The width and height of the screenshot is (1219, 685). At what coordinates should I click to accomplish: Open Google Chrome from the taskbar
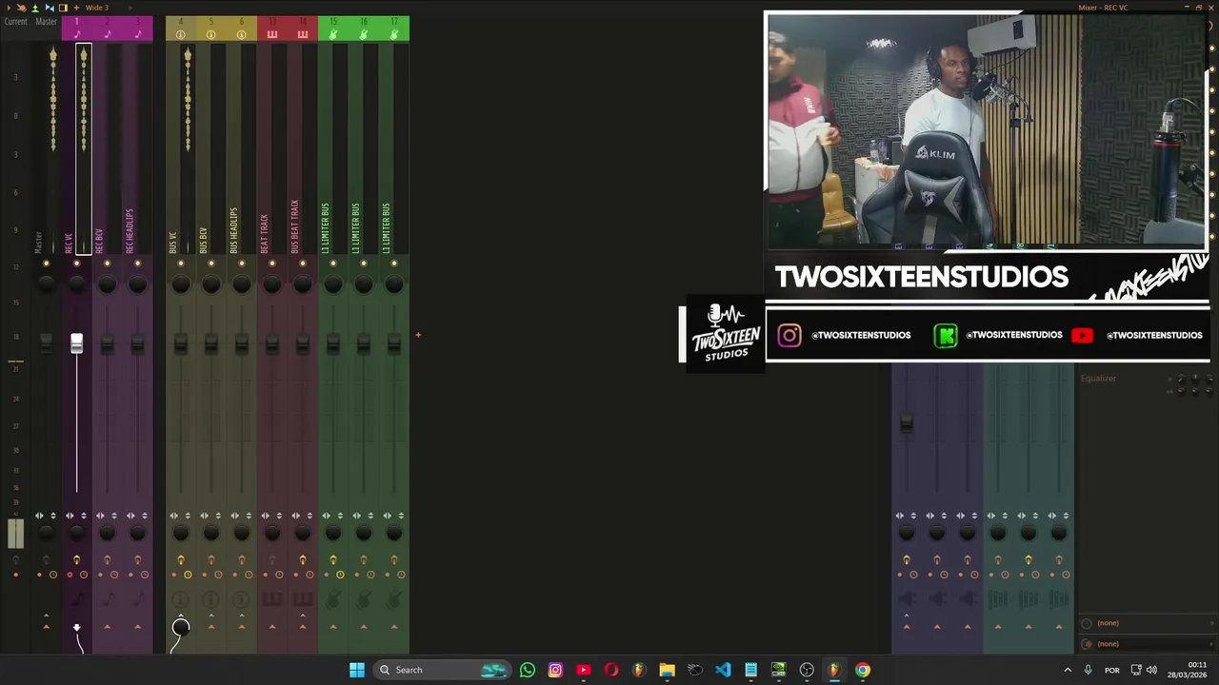tap(863, 670)
